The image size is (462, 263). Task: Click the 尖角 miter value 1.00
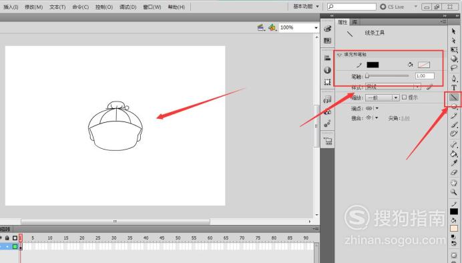pos(405,118)
